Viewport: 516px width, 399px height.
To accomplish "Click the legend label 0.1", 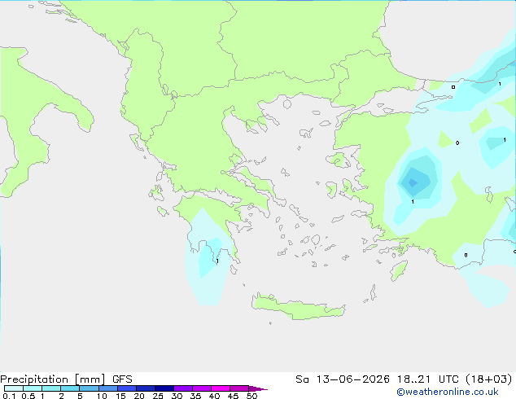I will pos(9,396).
